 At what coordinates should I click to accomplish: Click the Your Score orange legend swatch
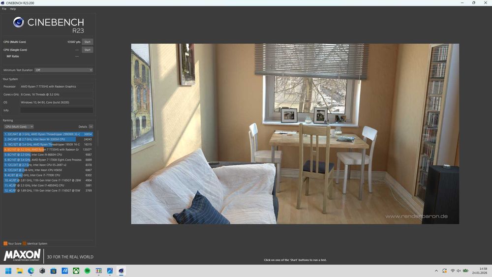[5, 244]
